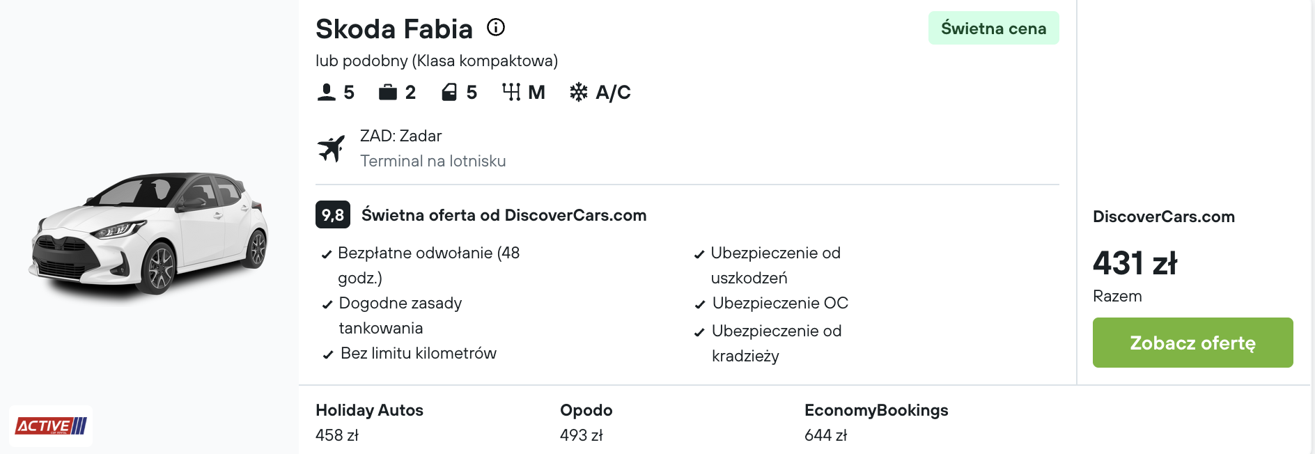
Task: Click the air conditioning snowflake icon
Action: 579,92
